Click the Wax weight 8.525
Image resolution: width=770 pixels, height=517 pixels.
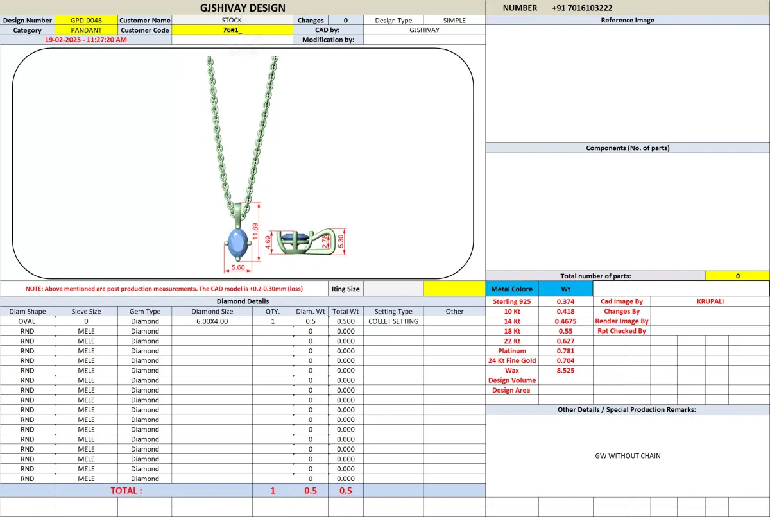(x=565, y=370)
